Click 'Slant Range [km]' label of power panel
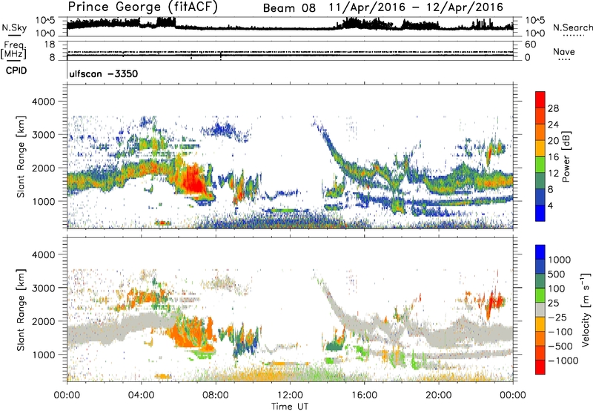The width and height of the screenshot is (593, 411). coord(21,157)
